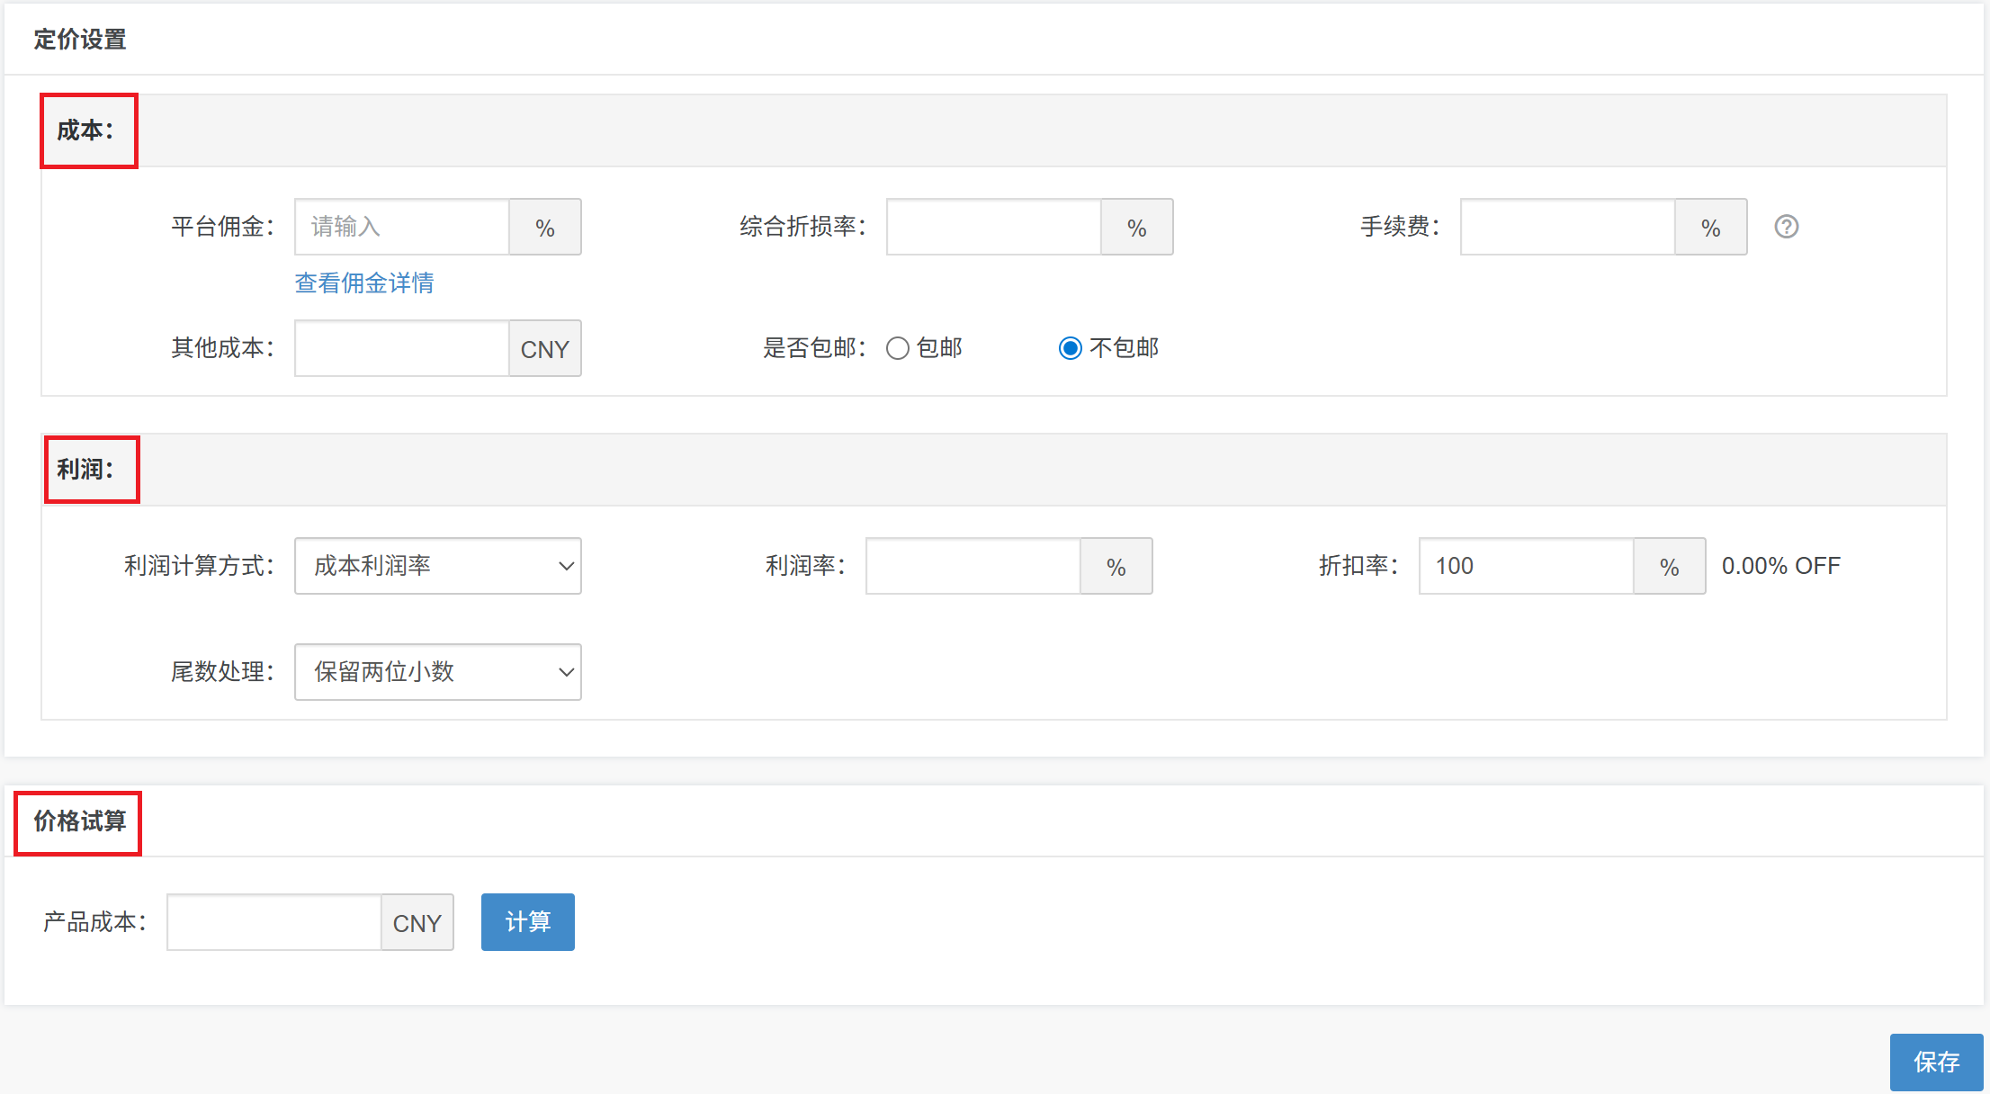
Task: Click the 利润 section header
Action: [86, 470]
